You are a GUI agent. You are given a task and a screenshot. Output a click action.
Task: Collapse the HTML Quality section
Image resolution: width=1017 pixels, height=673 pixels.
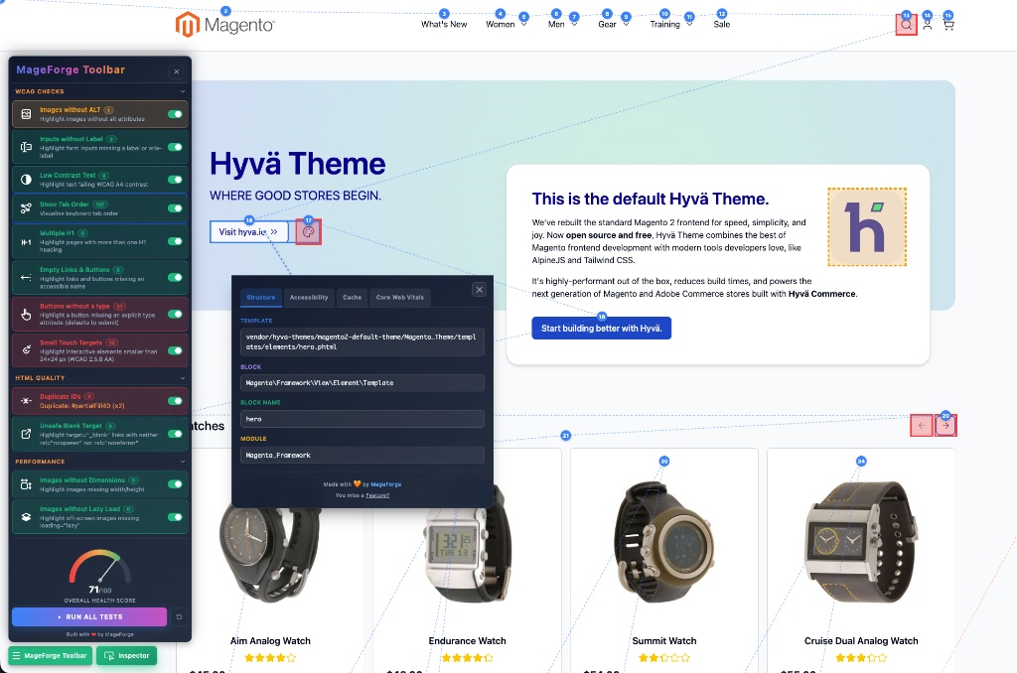(183, 378)
